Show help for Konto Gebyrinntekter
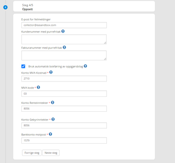 pos(53,119)
